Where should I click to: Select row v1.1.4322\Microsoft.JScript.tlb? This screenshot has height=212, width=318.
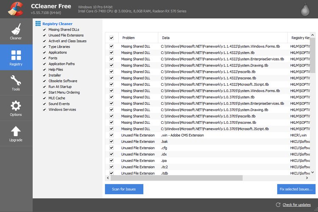[207, 84]
